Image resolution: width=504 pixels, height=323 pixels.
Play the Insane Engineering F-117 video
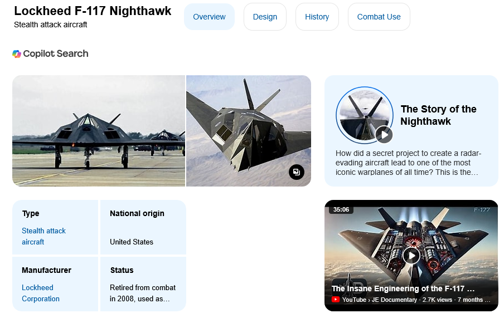coord(411,256)
